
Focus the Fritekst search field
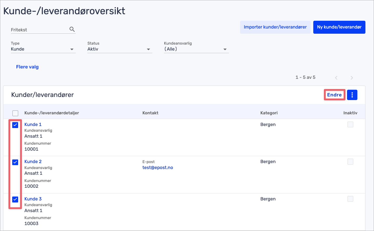(39, 30)
